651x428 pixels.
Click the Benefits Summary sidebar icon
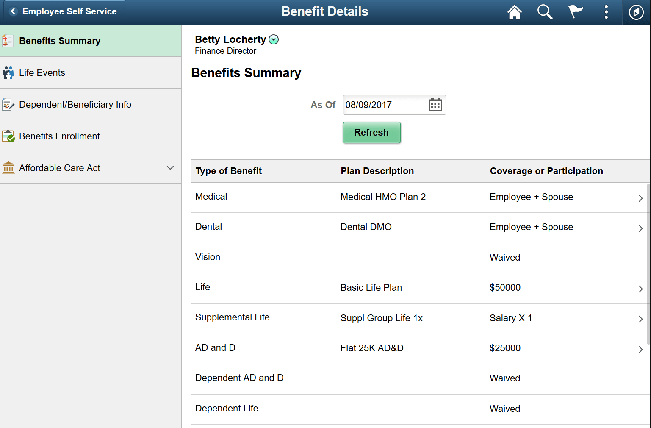tap(8, 41)
